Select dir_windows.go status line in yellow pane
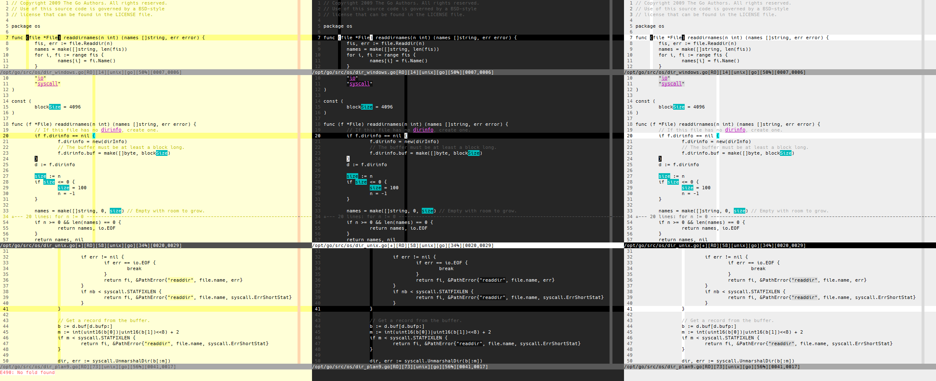 click(x=156, y=72)
